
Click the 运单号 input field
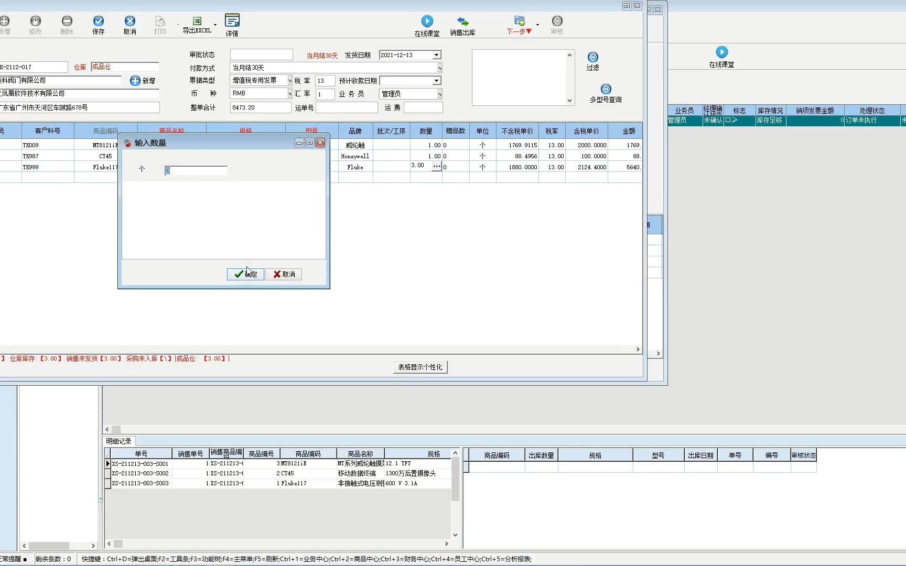point(347,107)
